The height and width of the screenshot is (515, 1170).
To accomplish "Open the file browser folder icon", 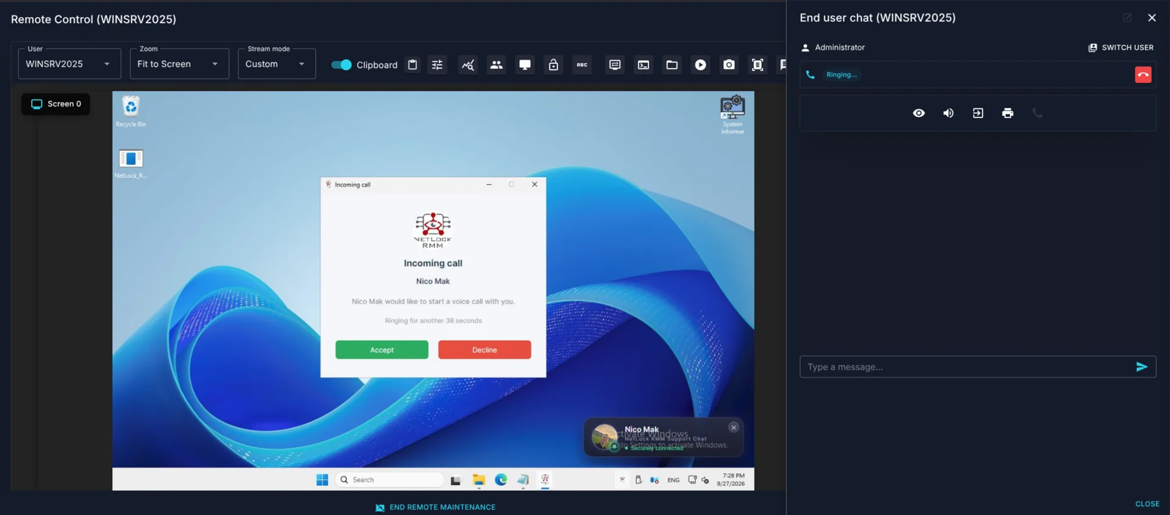I will [672, 65].
